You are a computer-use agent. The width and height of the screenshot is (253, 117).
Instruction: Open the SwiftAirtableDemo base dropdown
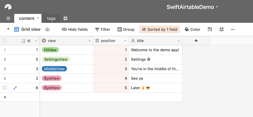pos(192,7)
